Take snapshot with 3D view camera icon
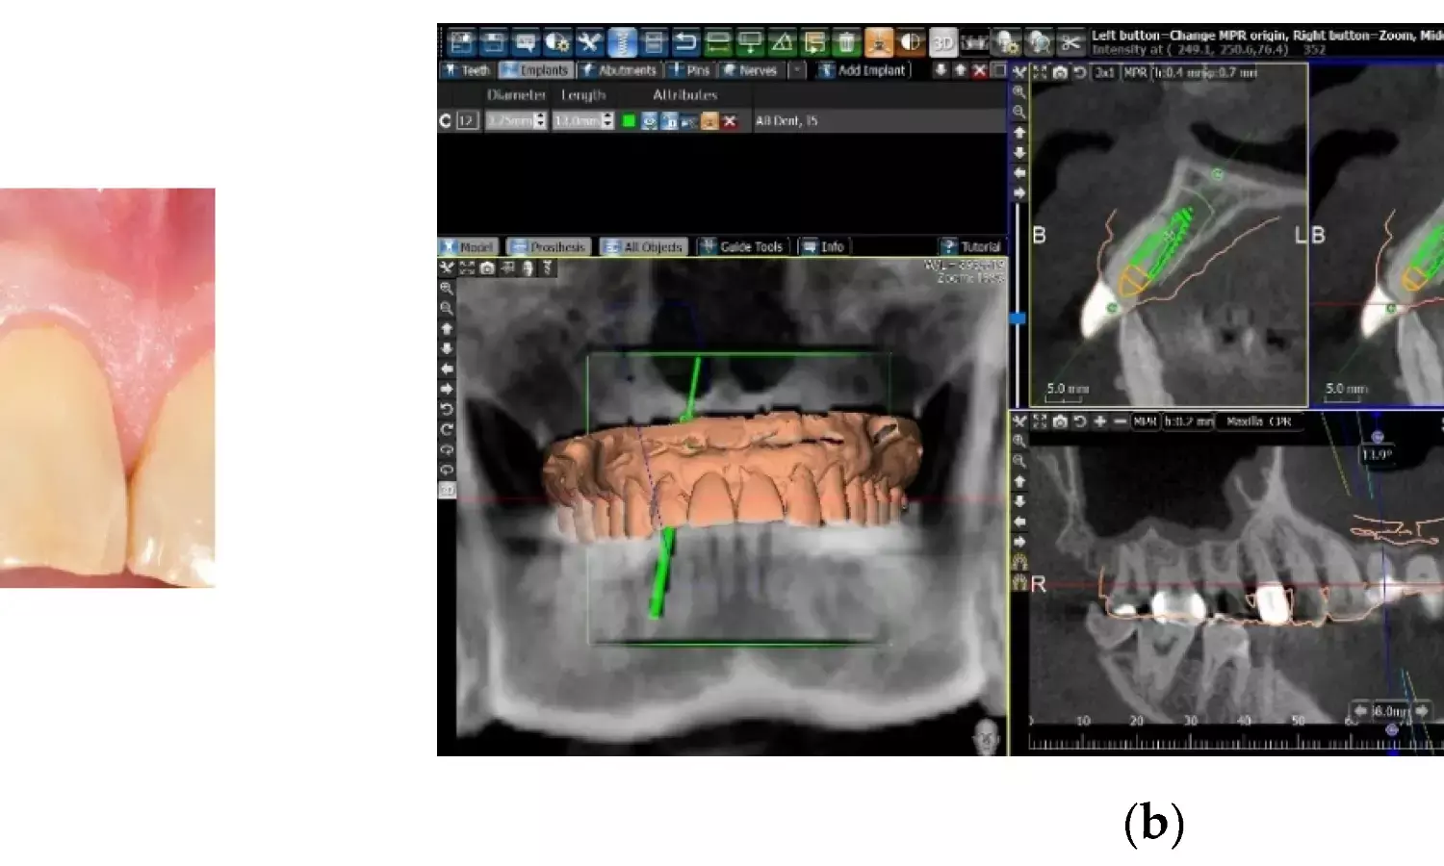Screen dimensions: 1444x866 (x=487, y=268)
